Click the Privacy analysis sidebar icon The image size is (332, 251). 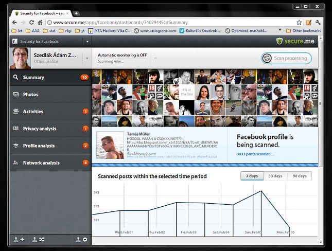tap(16, 129)
